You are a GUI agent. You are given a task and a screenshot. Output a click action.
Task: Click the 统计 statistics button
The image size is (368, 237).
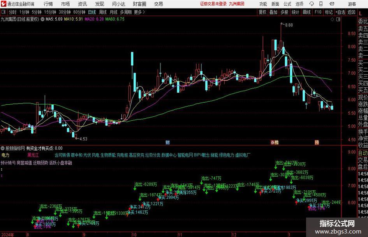295,12
